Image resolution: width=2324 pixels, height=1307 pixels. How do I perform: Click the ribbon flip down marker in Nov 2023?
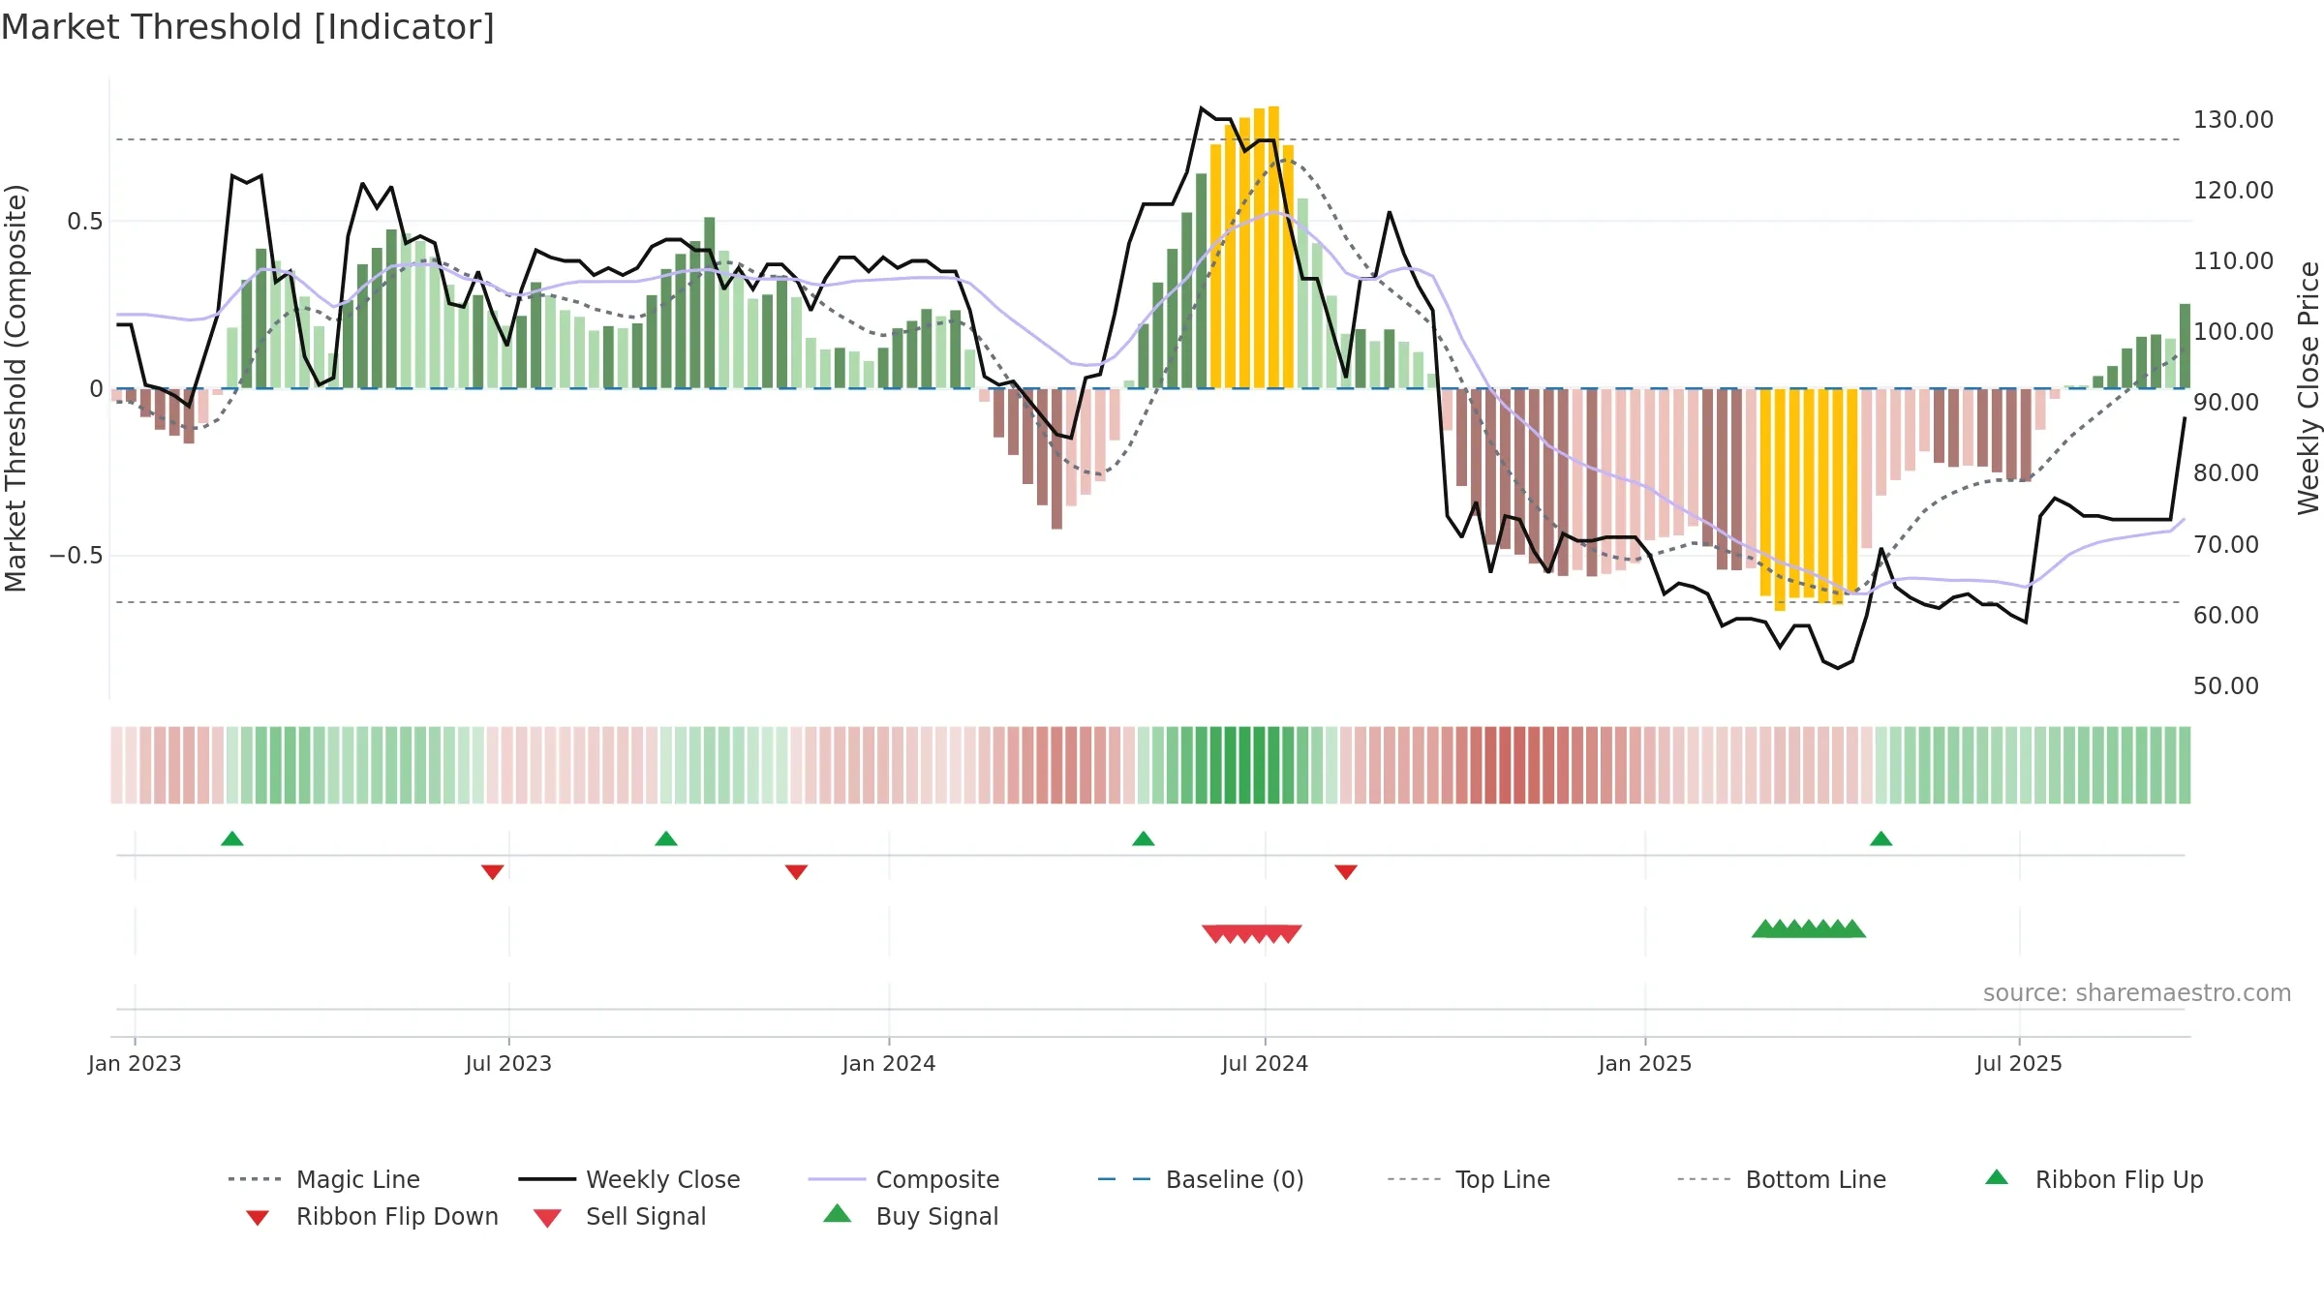coord(796,872)
